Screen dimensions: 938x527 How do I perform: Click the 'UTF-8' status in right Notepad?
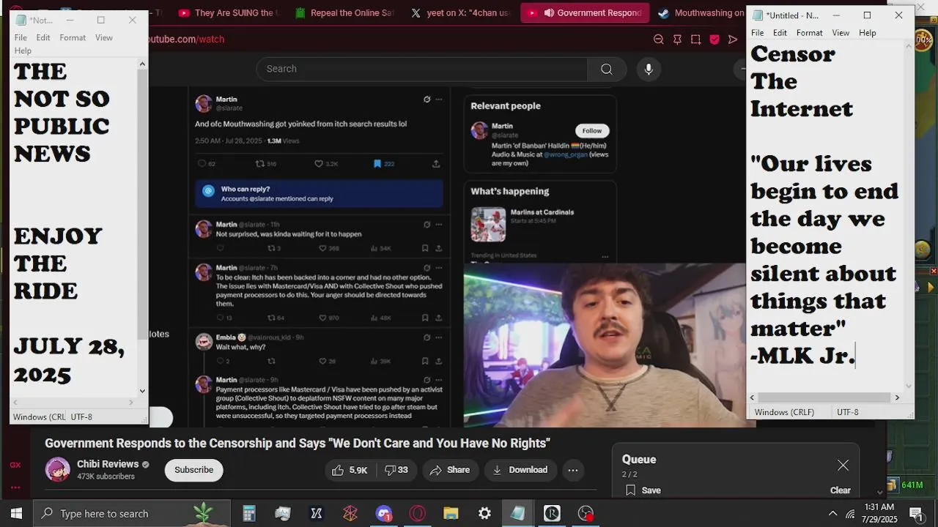[847, 412]
